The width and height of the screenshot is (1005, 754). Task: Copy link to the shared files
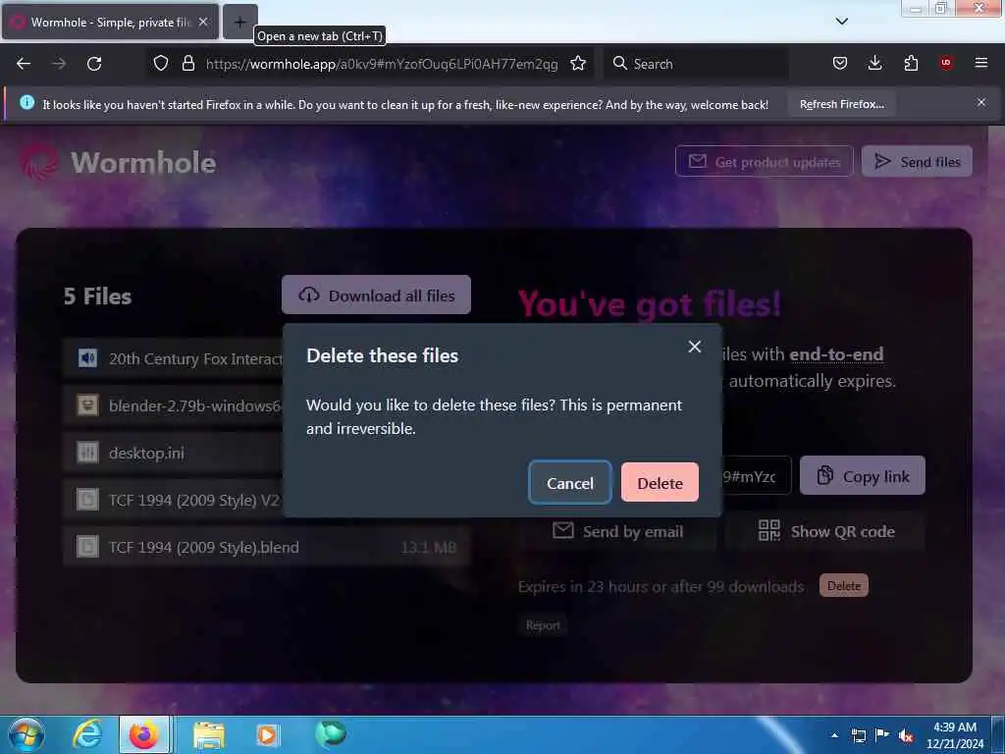(862, 476)
